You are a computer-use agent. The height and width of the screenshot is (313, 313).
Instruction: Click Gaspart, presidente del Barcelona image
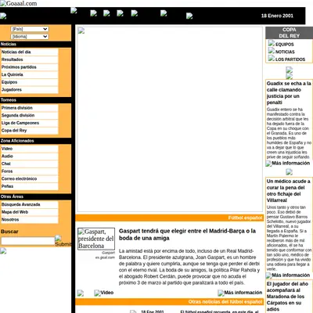[x=96, y=239]
